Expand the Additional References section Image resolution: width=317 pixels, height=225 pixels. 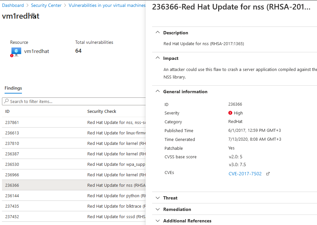coord(187,221)
